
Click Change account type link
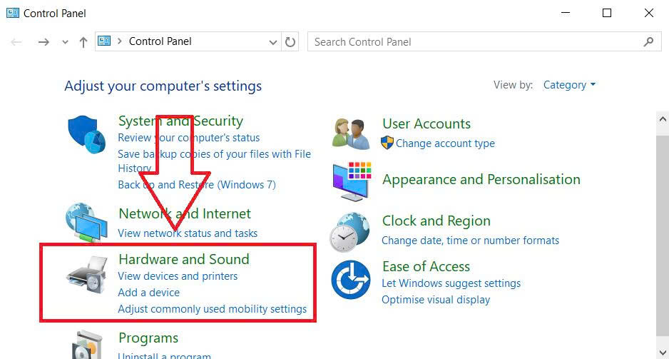[x=445, y=143]
